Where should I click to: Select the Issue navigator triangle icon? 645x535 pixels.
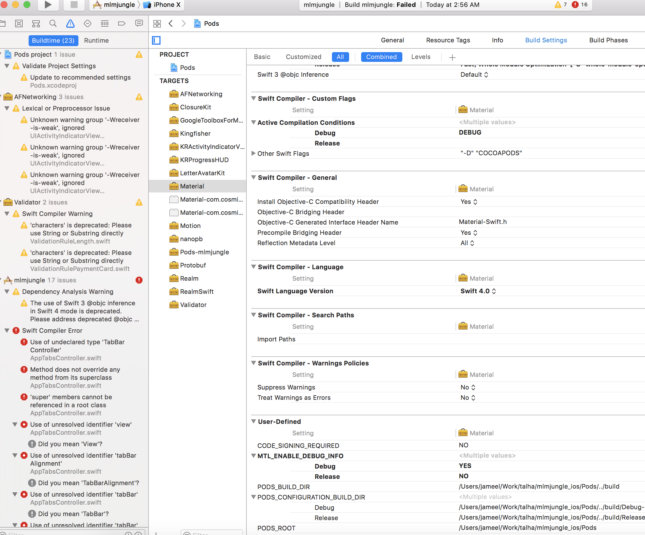point(70,24)
